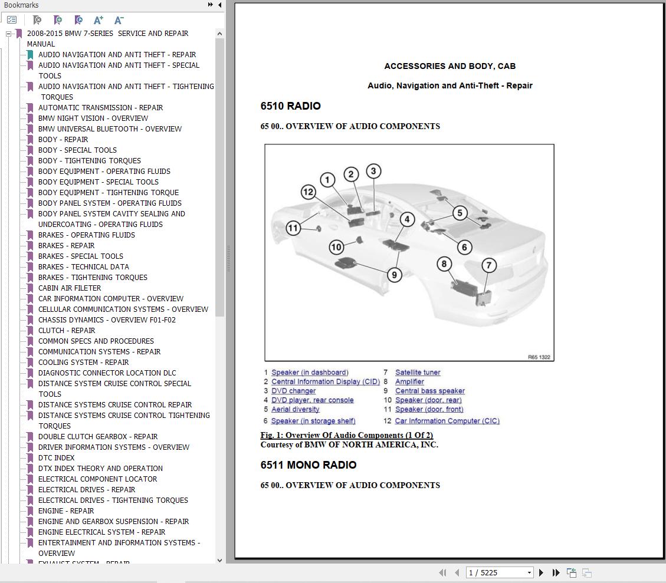The height and width of the screenshot is (583, 666).
Task: Select BMW Night Vision - Overview bookmark
Action: [x=93, y=118]
